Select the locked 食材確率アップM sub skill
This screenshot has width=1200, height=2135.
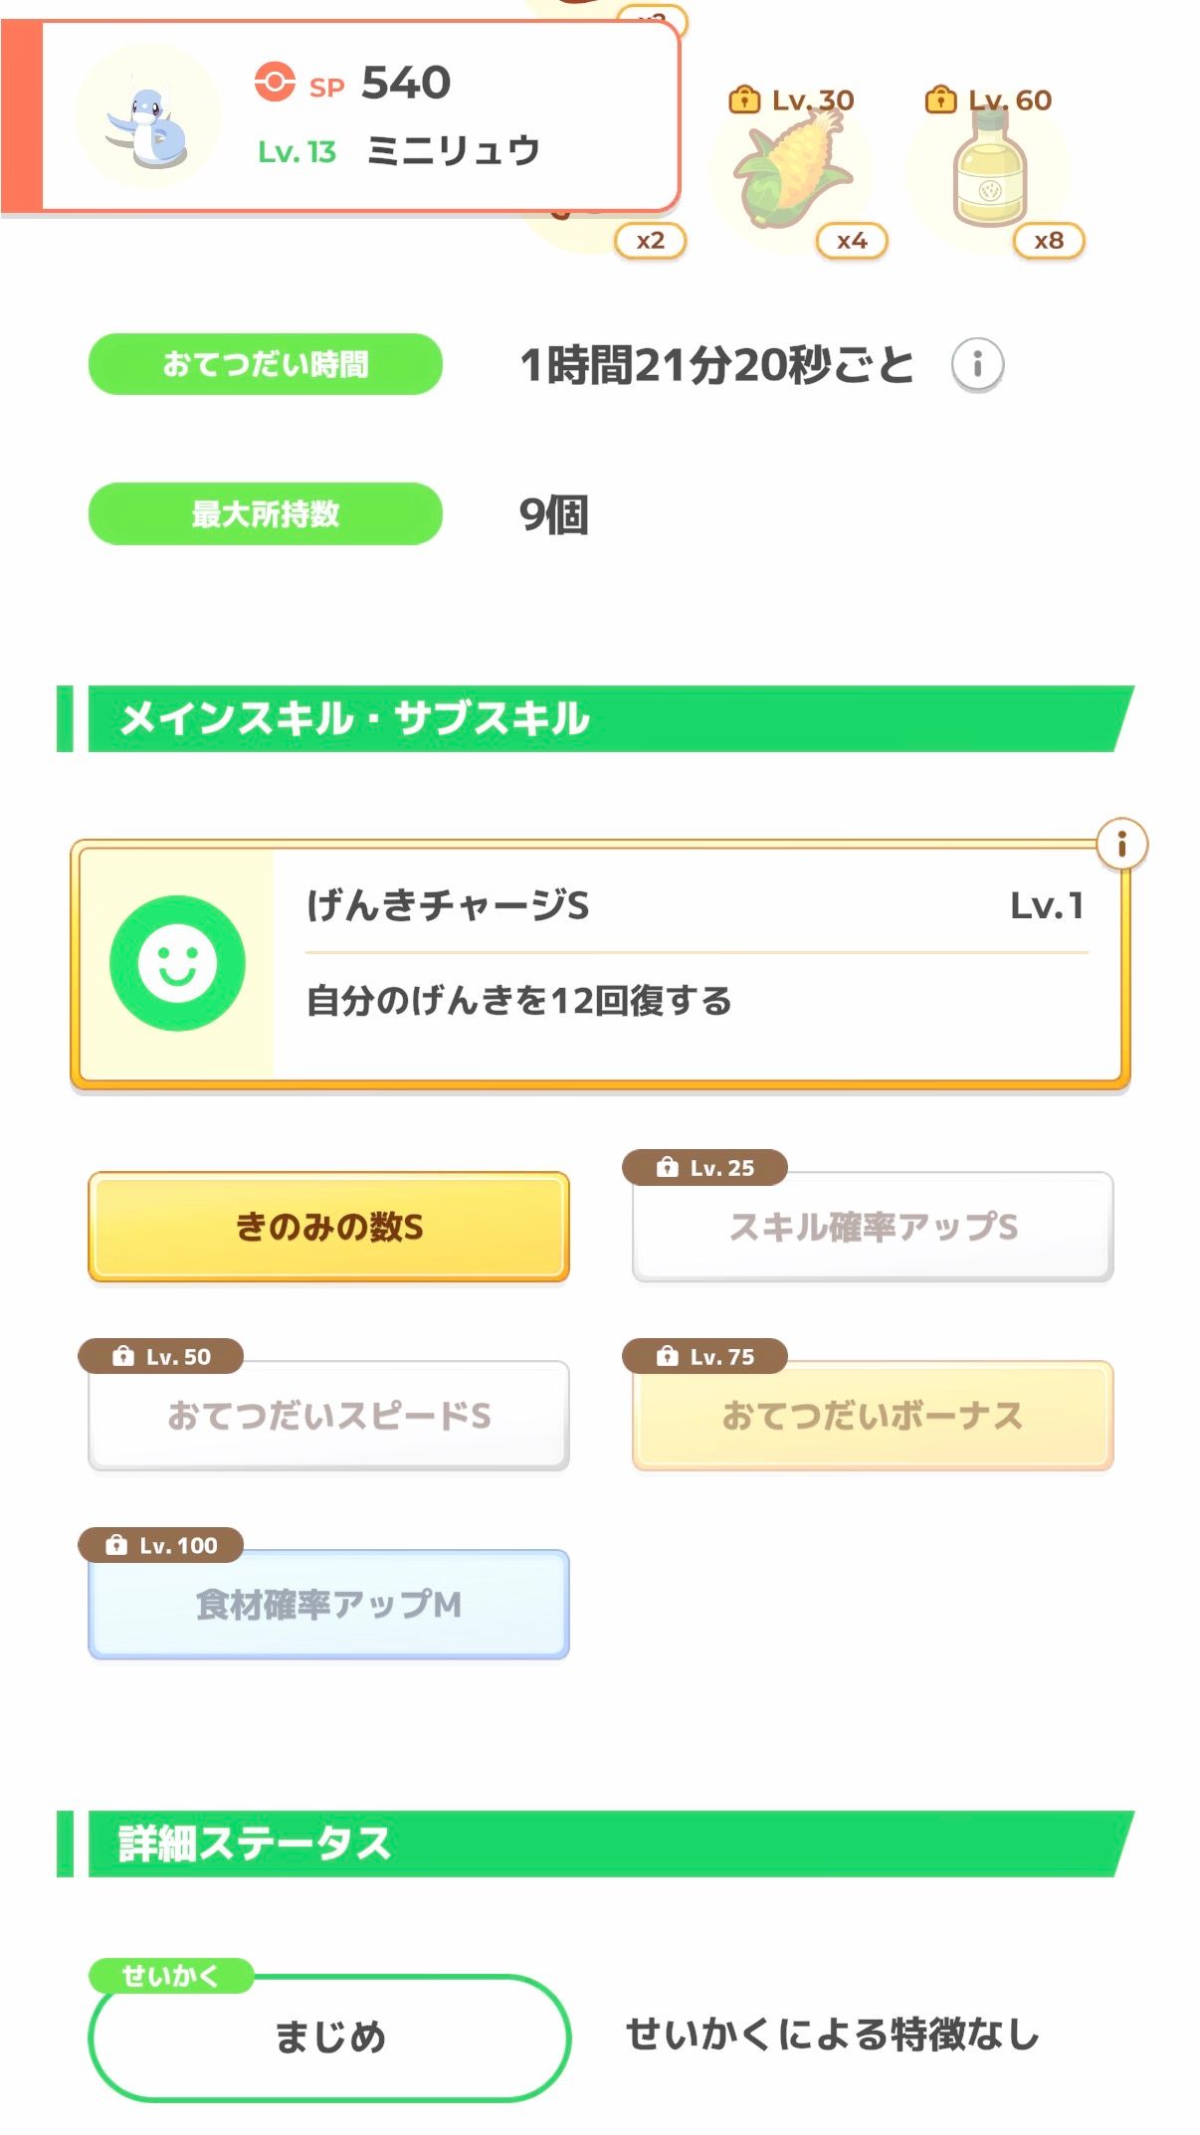[328, 1606]
